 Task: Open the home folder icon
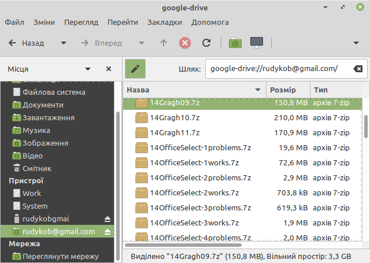pyautogui.click(x=235, y=43)
